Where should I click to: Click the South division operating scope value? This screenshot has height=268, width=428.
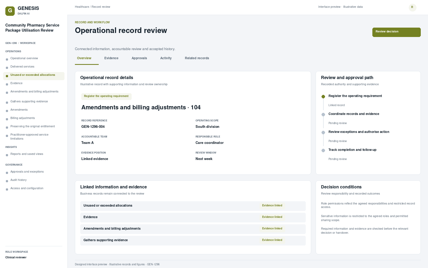(207, 127)
